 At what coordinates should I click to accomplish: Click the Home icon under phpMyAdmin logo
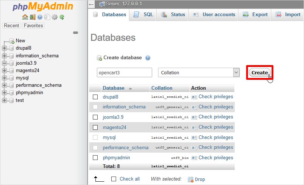coord(25,17)
